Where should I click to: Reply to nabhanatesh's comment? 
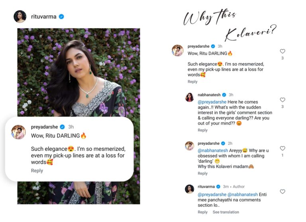[202, 130]
